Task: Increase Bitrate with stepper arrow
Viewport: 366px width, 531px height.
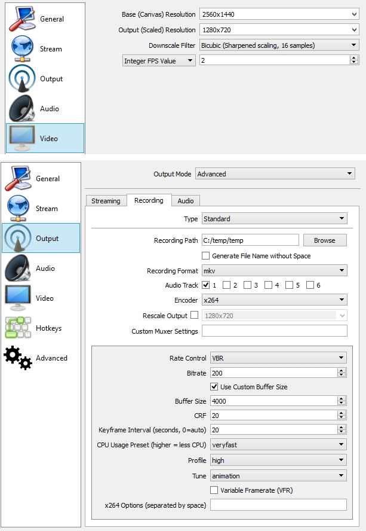Action: pyautogui.click(x=342, y=371)
